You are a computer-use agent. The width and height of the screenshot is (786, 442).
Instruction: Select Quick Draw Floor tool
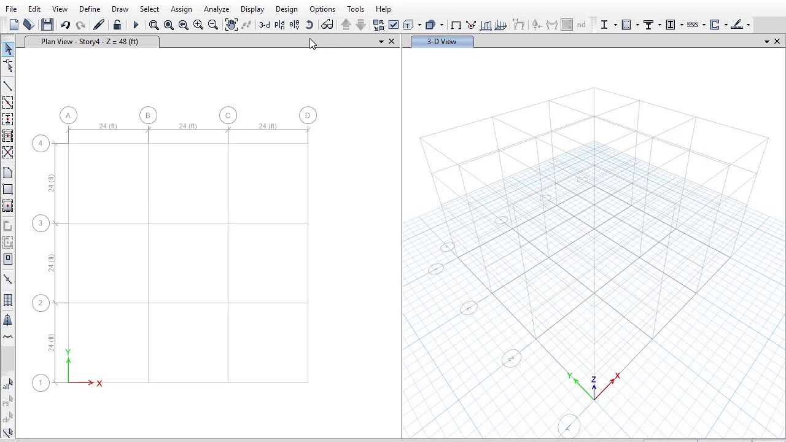pyautogui.click(x=8, y=206)
